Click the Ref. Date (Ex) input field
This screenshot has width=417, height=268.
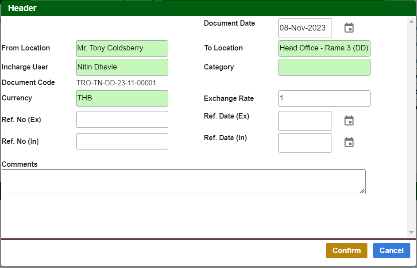(305, 121)
